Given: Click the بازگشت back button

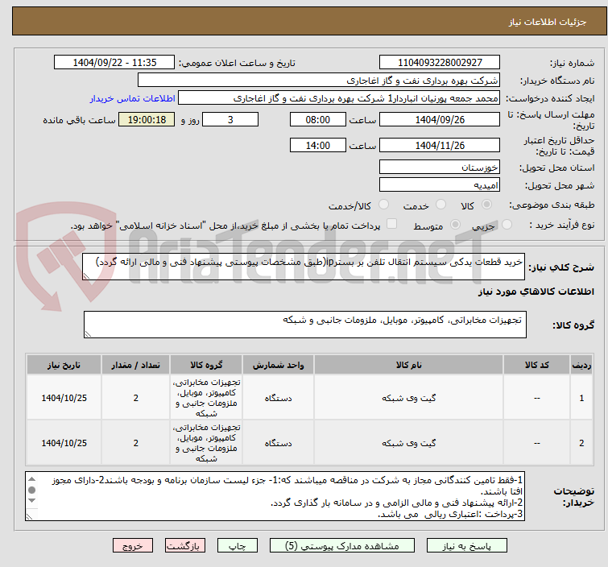Looking at the screenshot, I should point(185,546).
